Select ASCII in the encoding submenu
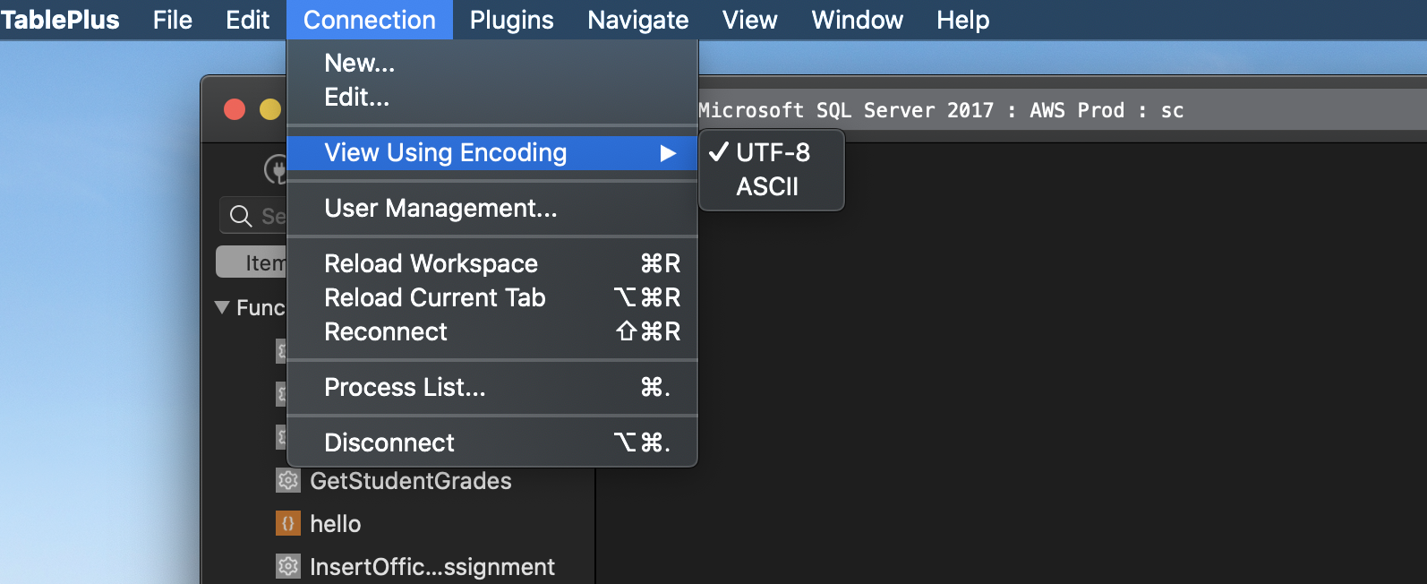 [767, 186]
